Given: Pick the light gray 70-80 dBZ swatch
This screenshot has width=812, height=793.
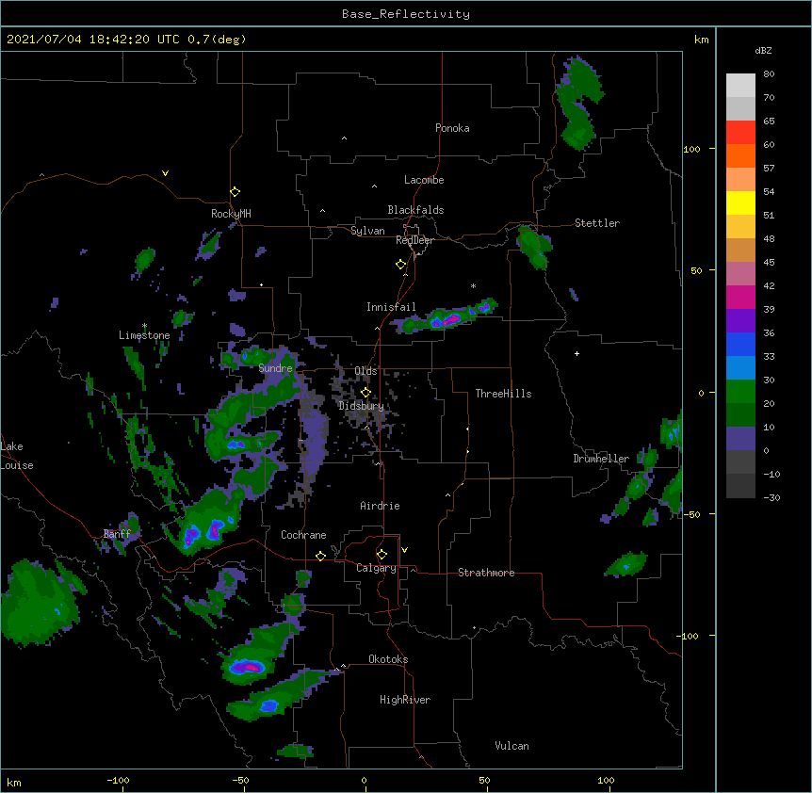Looking at the screenshot, I should click(x=740, y=85).
